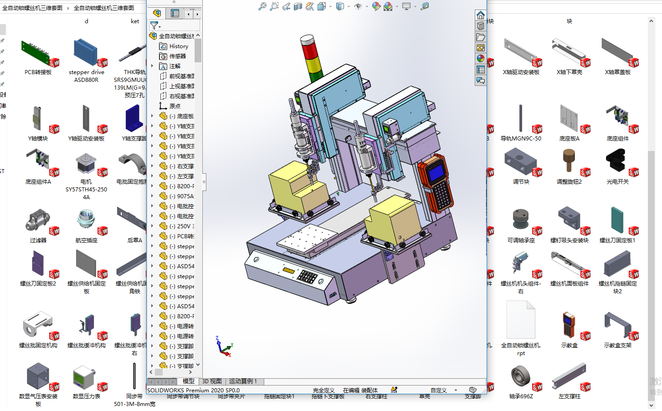Click the 在编辑 装配体 status text
Viewport: 662px width, 411px height.
pyautogui.click(x=360, y=391)
